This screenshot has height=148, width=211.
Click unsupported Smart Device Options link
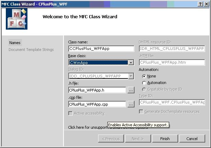[108, 127]
